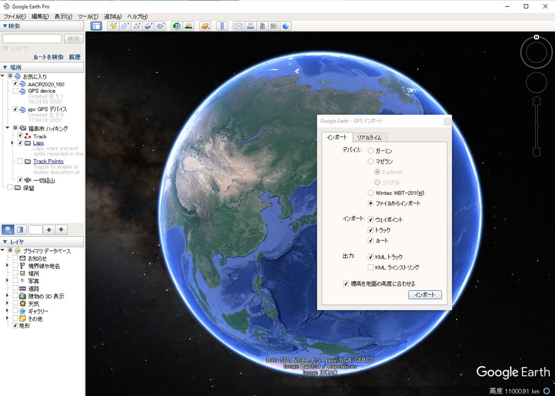Click the 検索 search button
The width and height of the screenshot is (555, 396).
74,39
